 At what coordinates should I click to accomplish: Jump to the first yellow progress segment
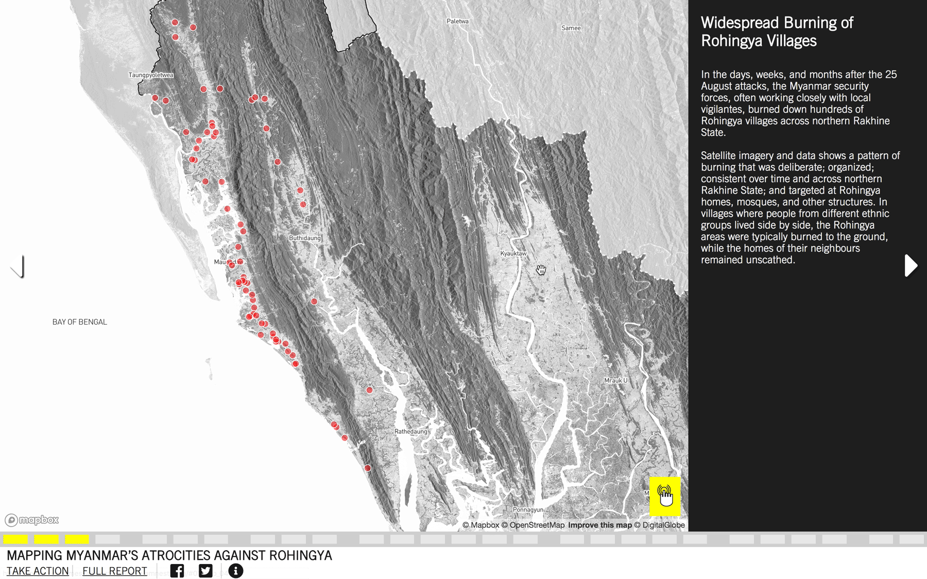[x=15, y=539]
